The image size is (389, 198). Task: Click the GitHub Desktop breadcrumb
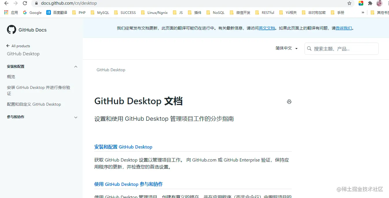click(x=111, y=70)
